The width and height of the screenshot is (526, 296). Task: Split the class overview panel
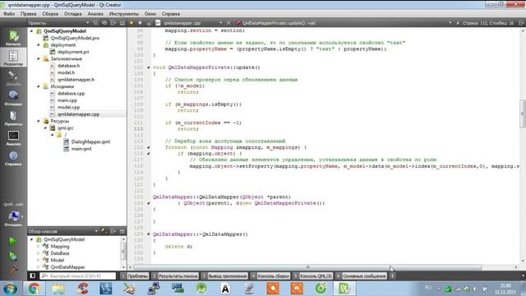coord(113,231)
